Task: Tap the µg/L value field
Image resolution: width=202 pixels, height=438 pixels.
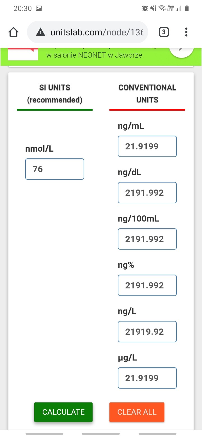Action: (x=147, y=378)
